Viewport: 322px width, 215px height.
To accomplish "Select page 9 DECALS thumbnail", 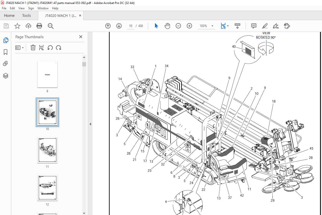I will pos(47,75).
